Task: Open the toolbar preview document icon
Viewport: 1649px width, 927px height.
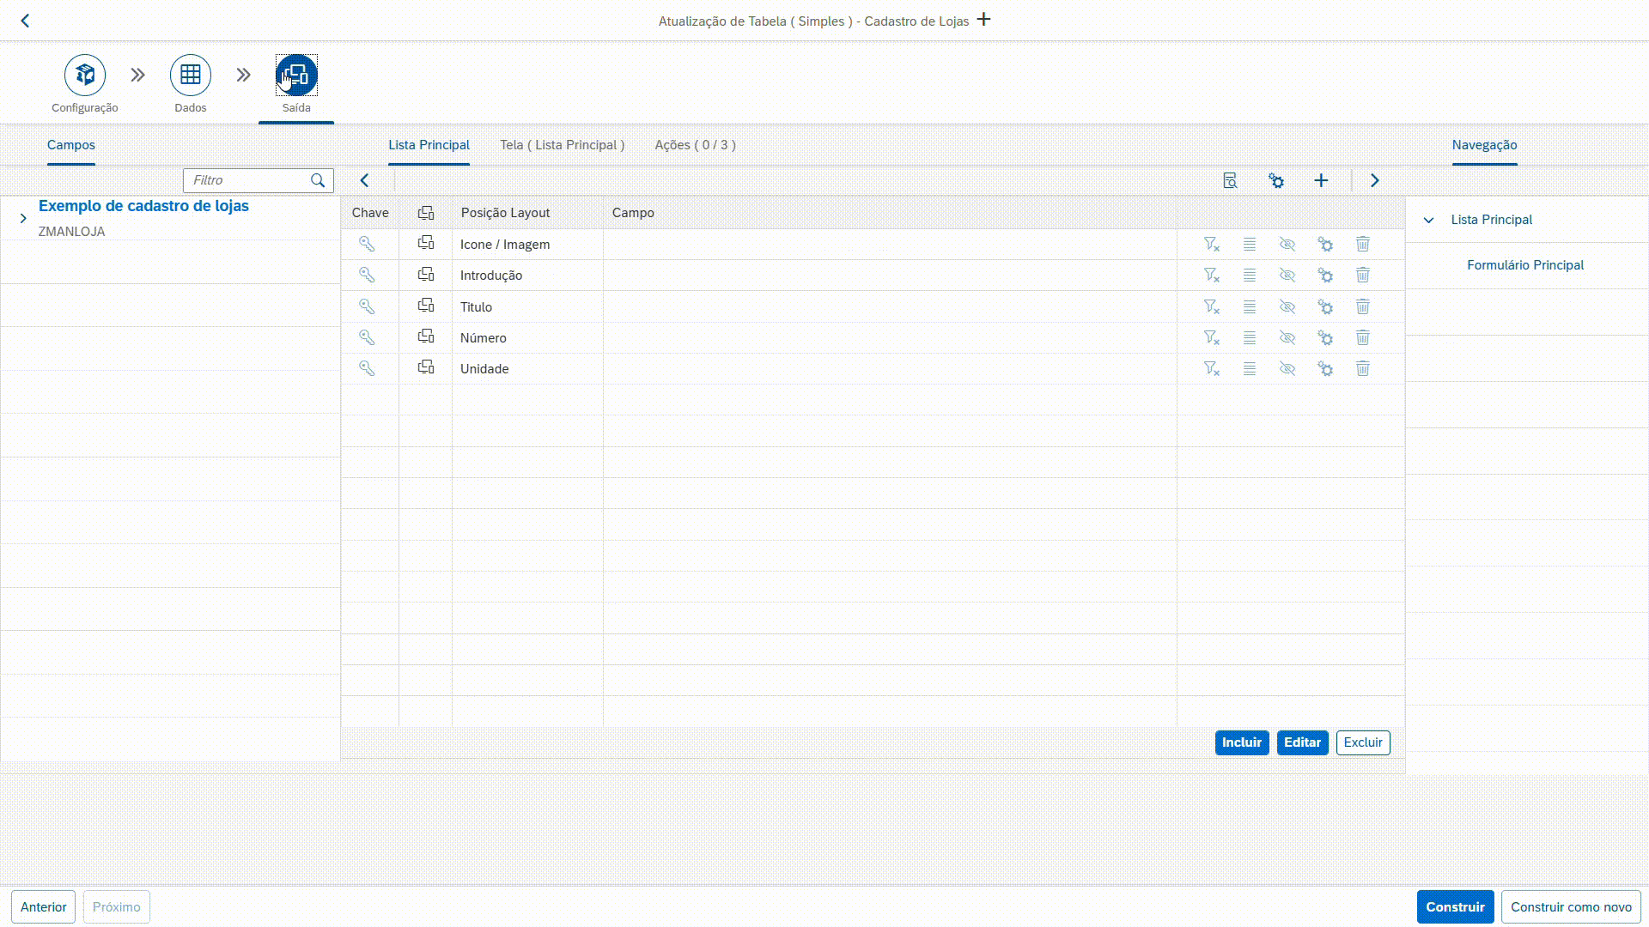Action: (1230, 180)
